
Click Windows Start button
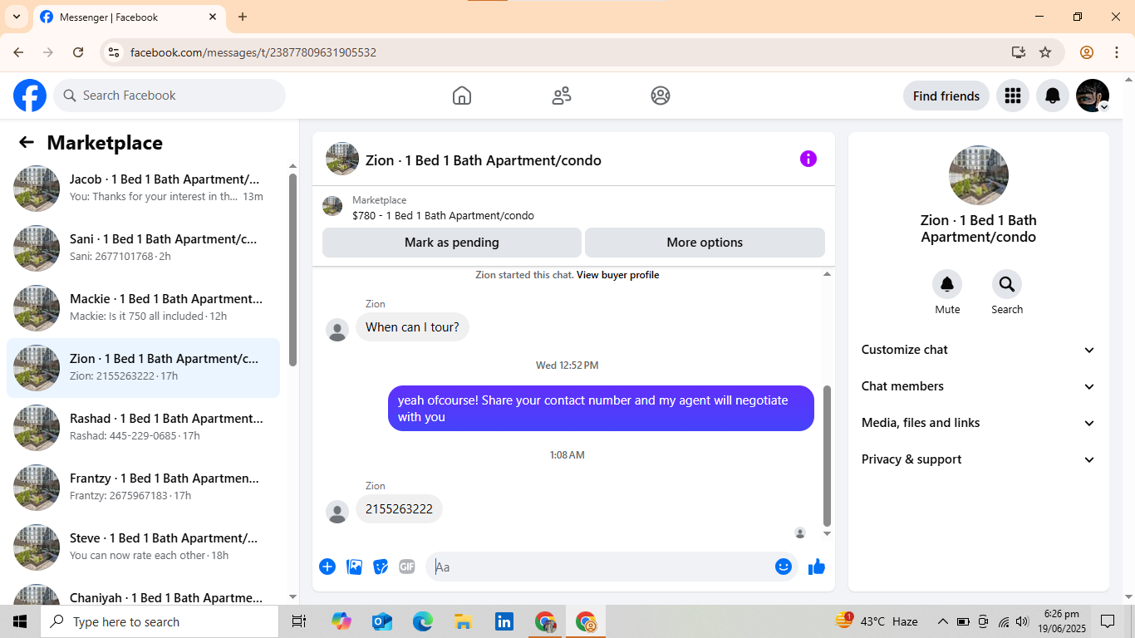[x=20, y=621]
